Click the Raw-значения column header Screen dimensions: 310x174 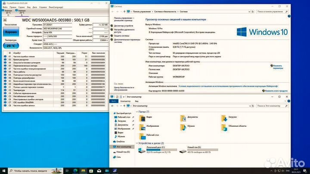(x=98, y=53)
